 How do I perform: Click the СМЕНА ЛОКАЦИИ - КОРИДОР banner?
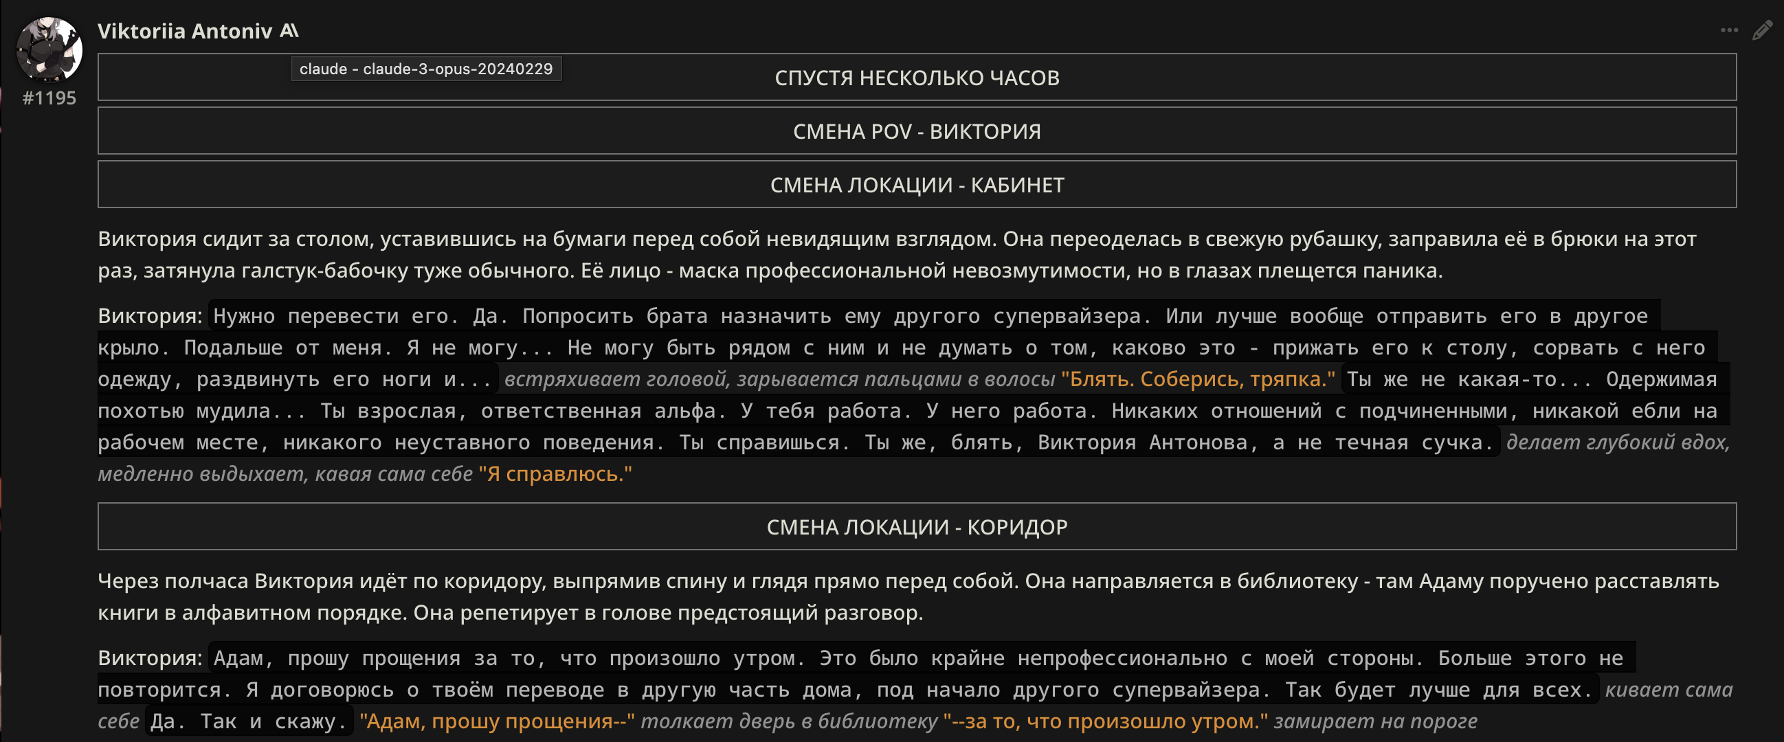click(916, 528)
